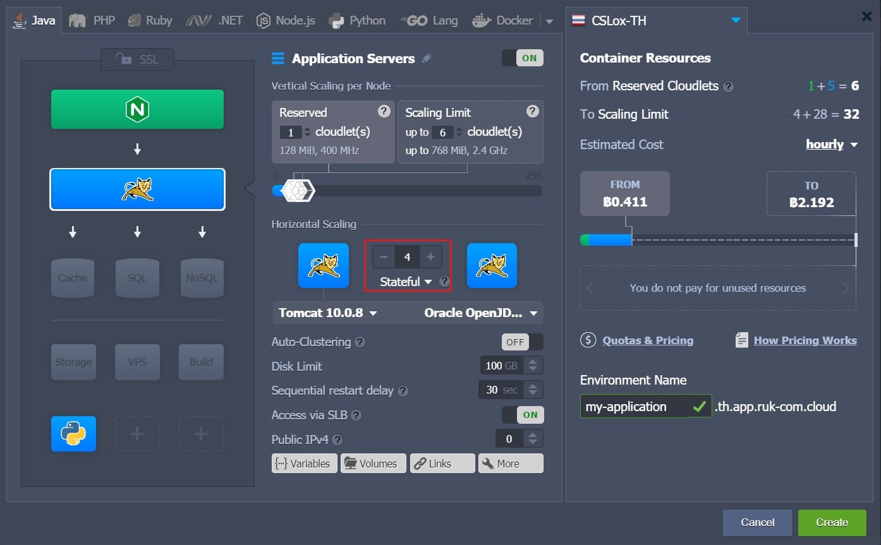Decrease the horizontal scaling node count
The image size is (881, 545).
tap(384, 257)
